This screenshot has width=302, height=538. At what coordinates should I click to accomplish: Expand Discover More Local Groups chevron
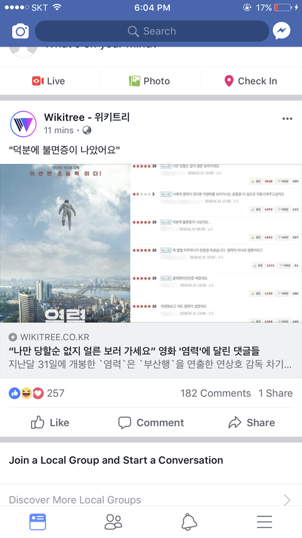[x=287, y=500]
